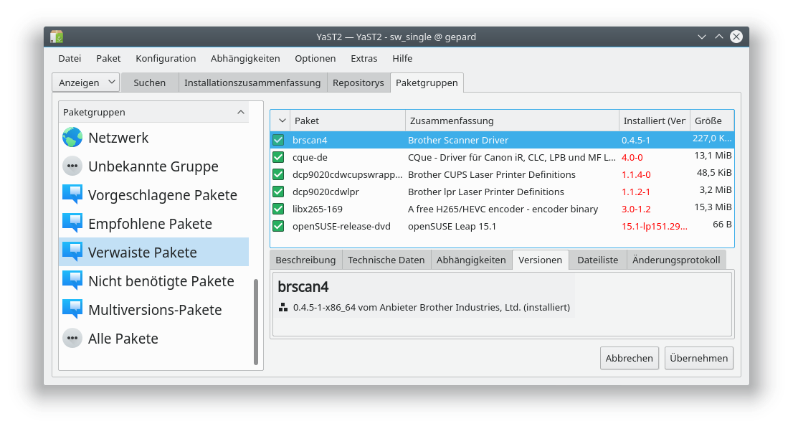Open the Optionen menu
The image size is (793, 429).
tap(315, 58)
